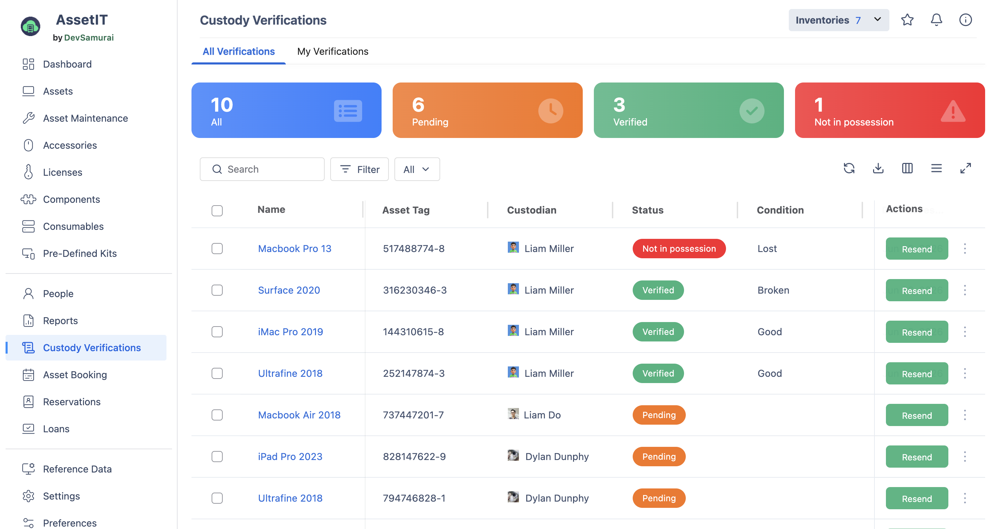Check the Macbook Pro 13 row checkbox

(217, 249)
